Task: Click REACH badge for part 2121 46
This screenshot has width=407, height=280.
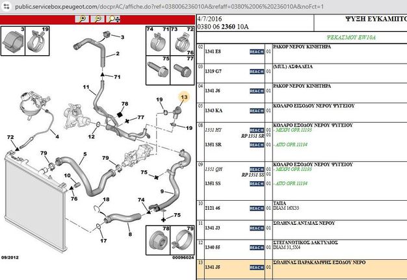Action: tap(257, 208)
